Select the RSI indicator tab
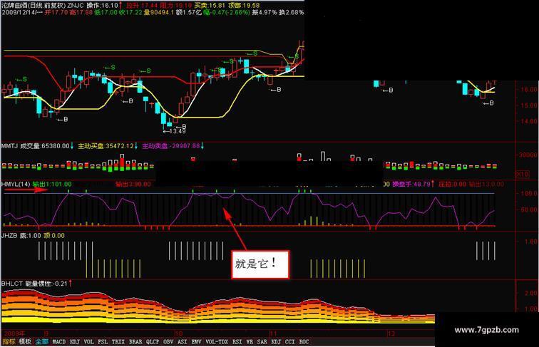The image size is (539, 347). 237,342
